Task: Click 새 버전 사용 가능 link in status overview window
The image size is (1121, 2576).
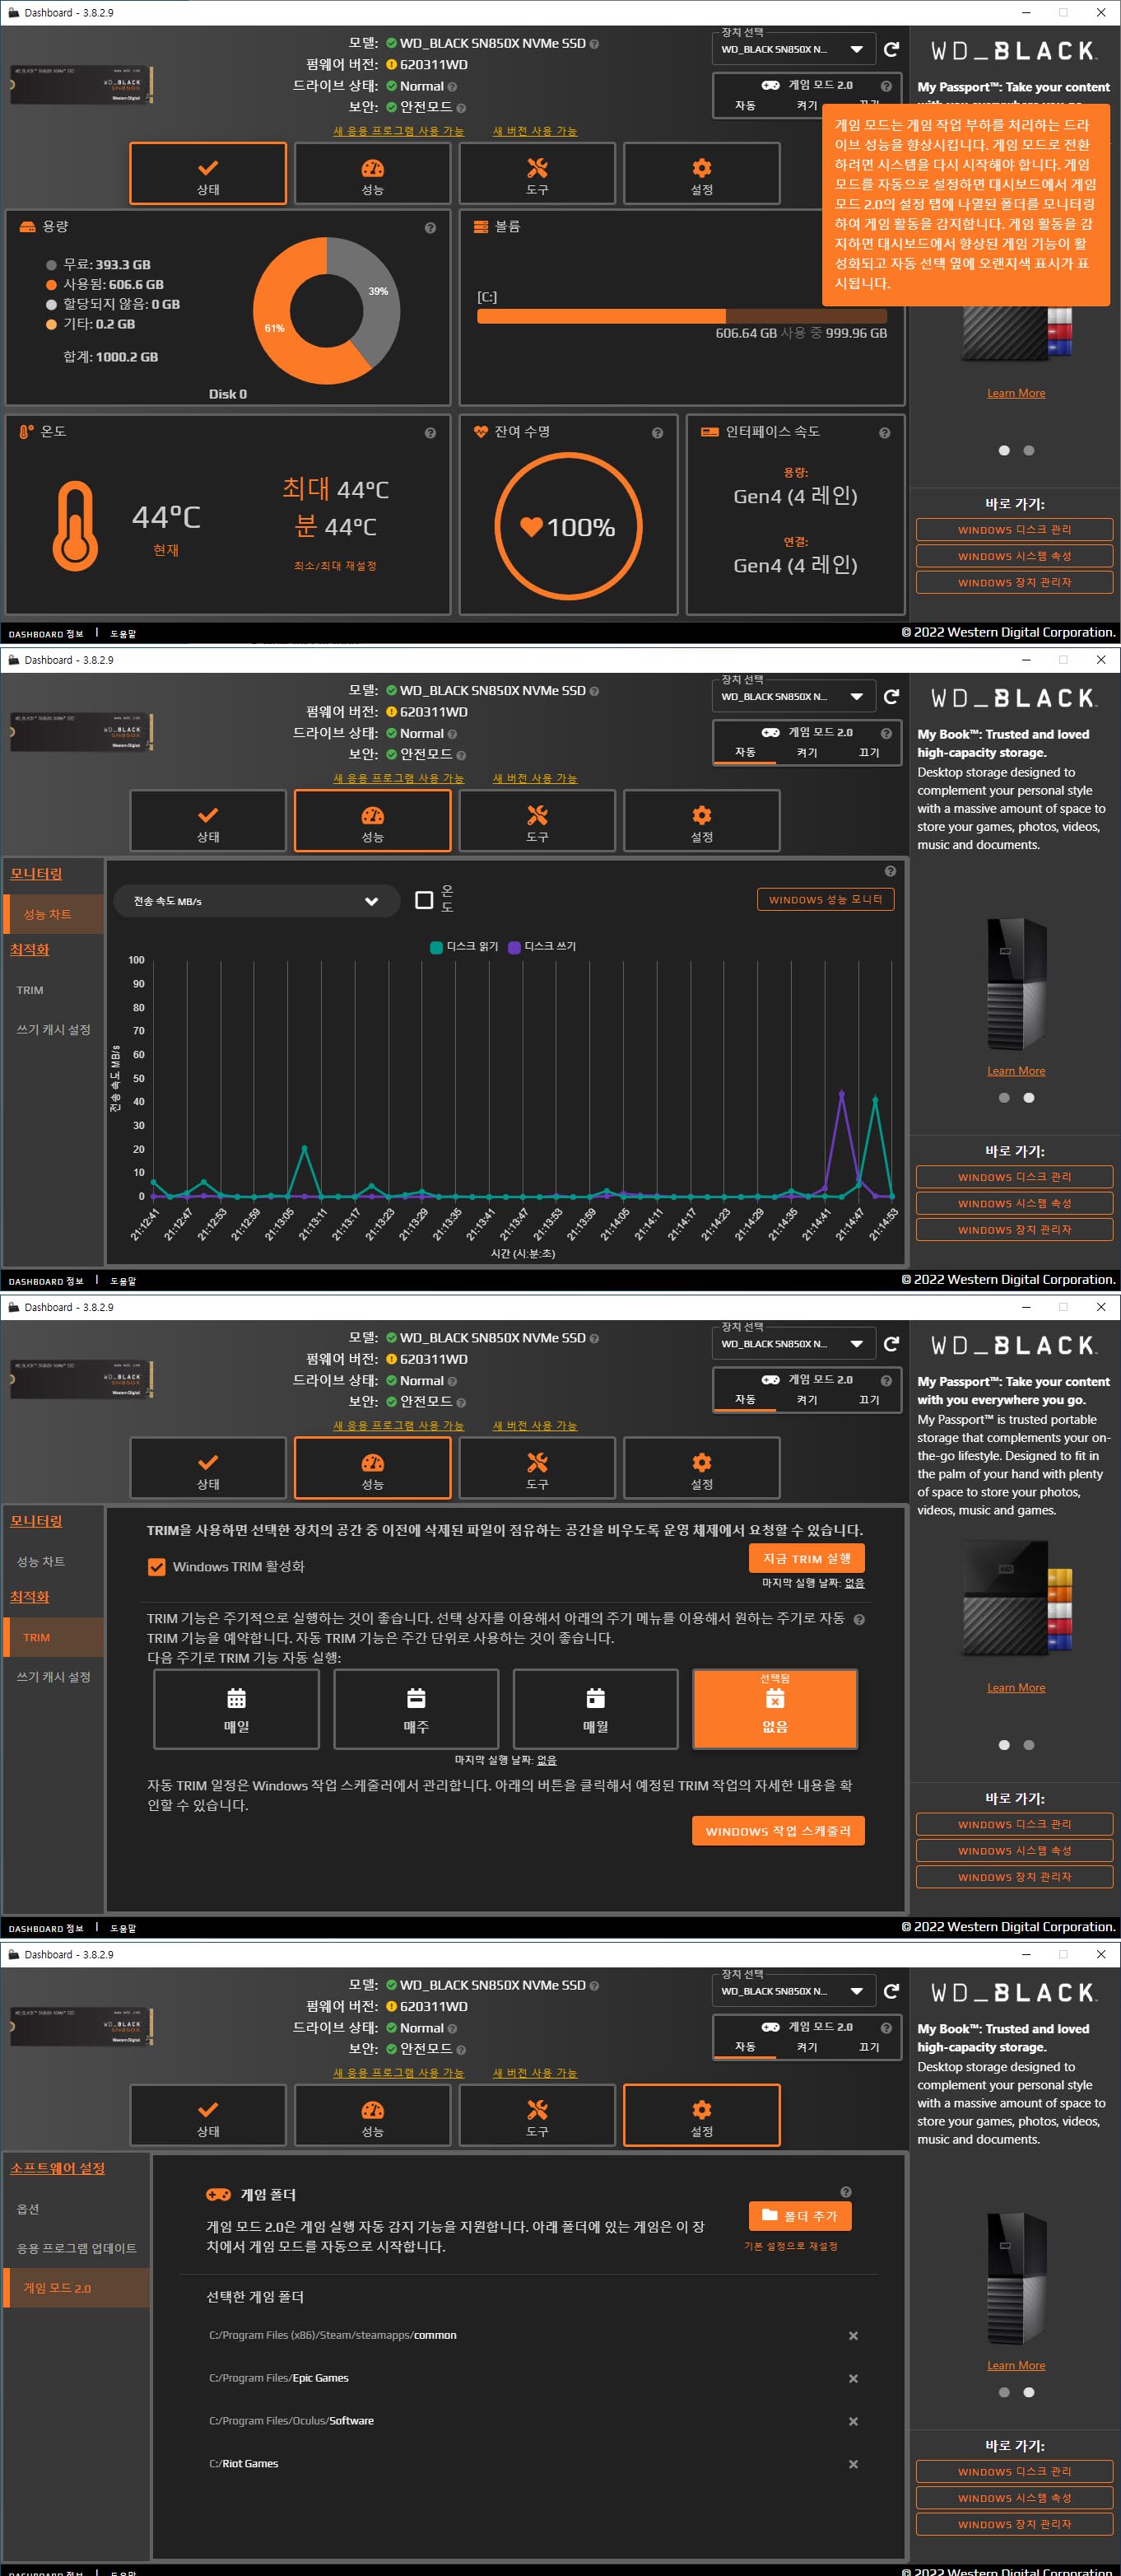Action: pos(534,131)
